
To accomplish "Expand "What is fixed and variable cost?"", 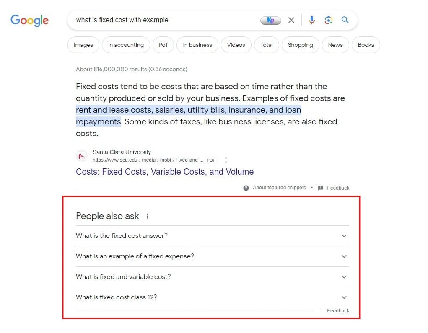I will pyautogui.click(x=213, y=277).
